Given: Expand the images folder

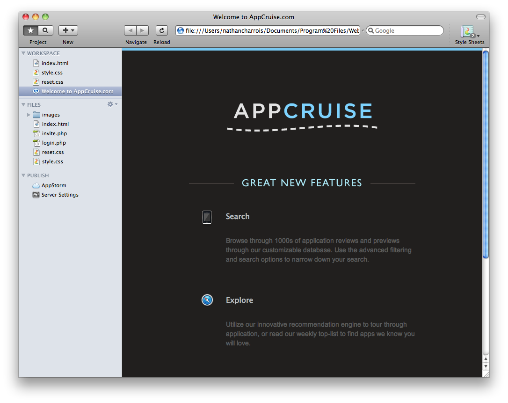Looking at the screenshot, I should click(x=29, y=115).
